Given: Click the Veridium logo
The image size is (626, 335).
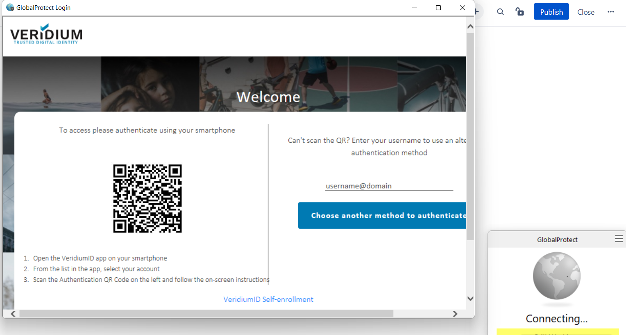Looking at the screenshot, I should click(46, 34).
